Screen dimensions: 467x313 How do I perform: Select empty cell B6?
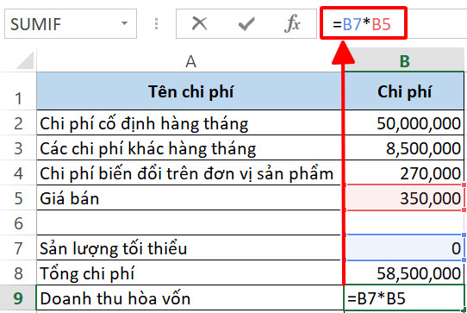(404, 222)
